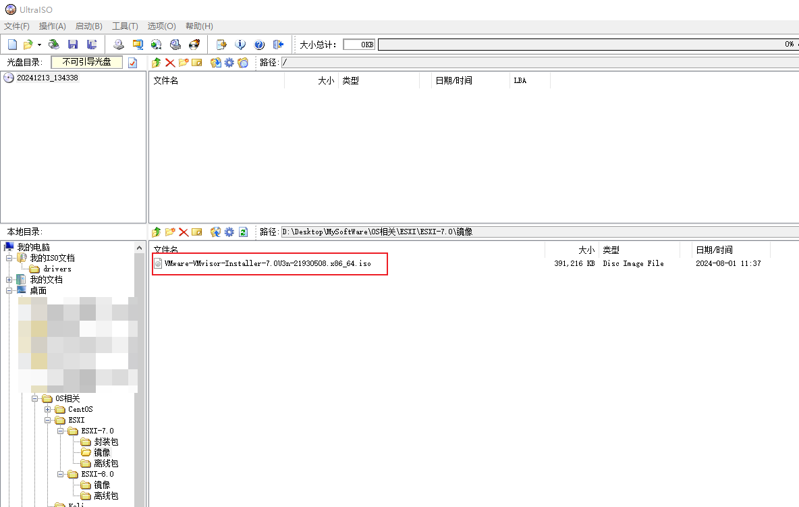Click the New folder icon in disc panel toolbar
The height and width of the screenshot is (507, 799).
point(183,62)
